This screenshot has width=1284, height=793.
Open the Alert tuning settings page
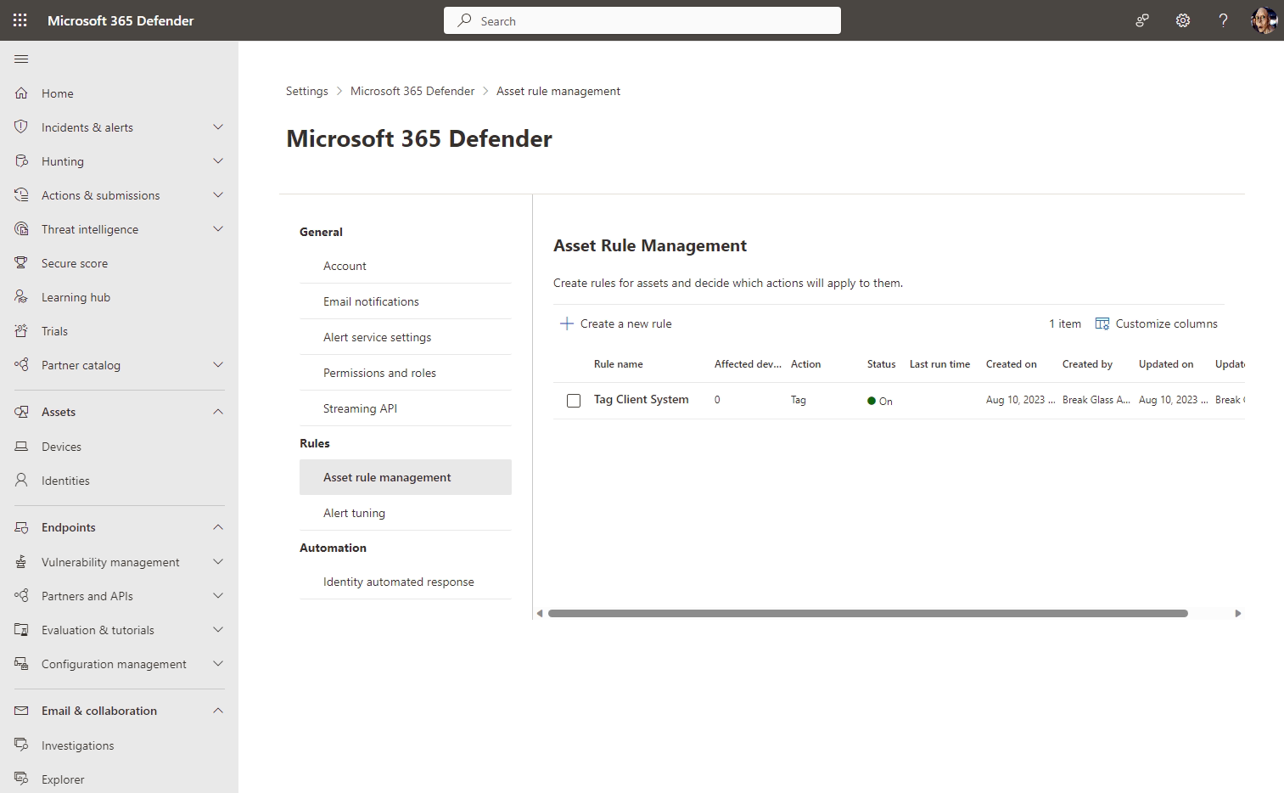354,513
